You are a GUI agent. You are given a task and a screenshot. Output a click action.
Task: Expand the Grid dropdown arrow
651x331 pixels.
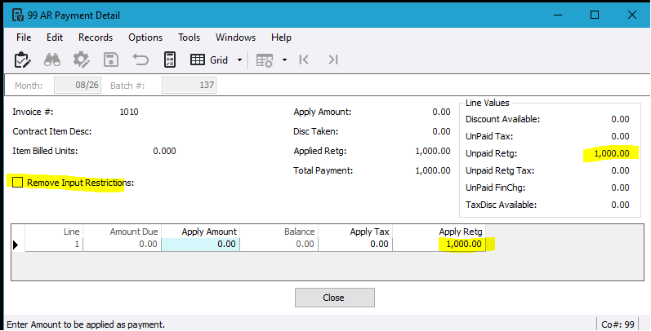(x=239, y=60)
